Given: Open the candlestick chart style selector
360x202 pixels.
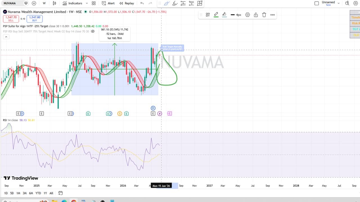Looking at the screenshot, I should [x=55, y=3].
